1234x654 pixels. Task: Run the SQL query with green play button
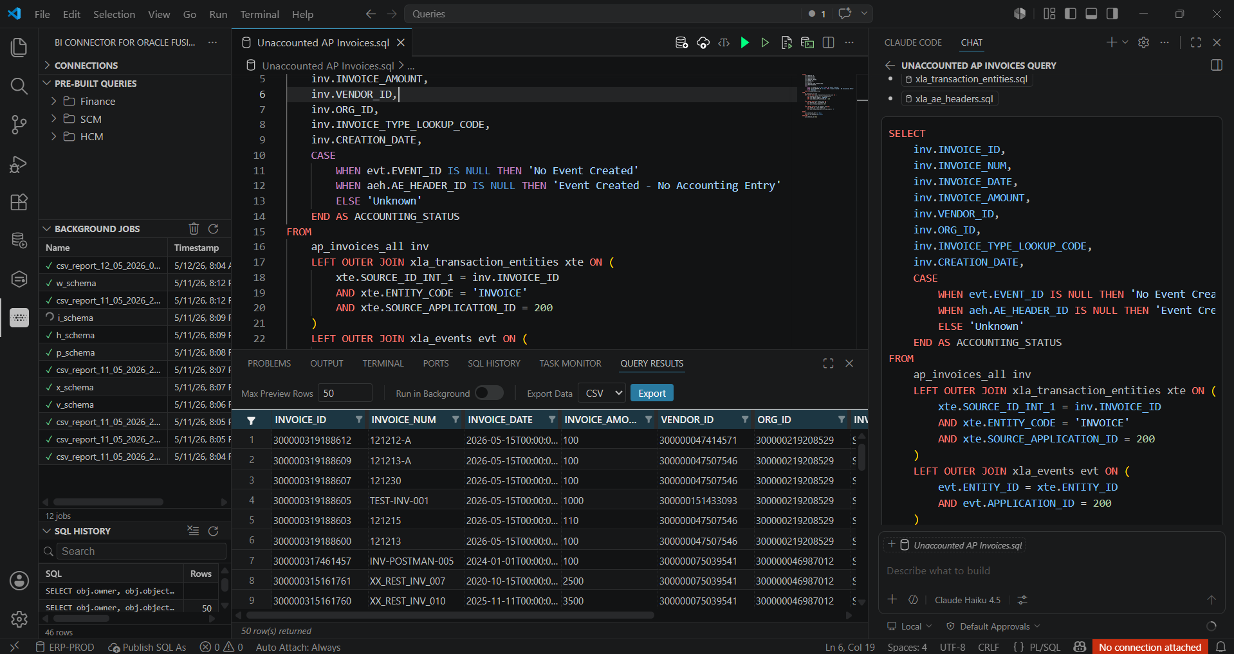tap(744, 42)
